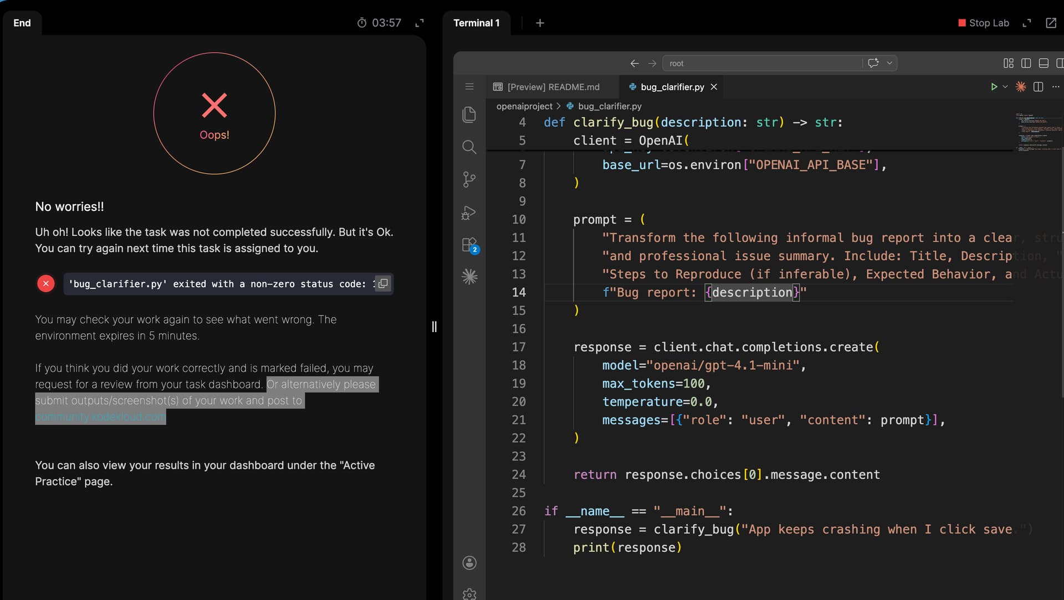Viewport: 1064px width, 600px height.
Task: Open the editor more actions ellipsis menu
Action: [x=1056, y=87]
